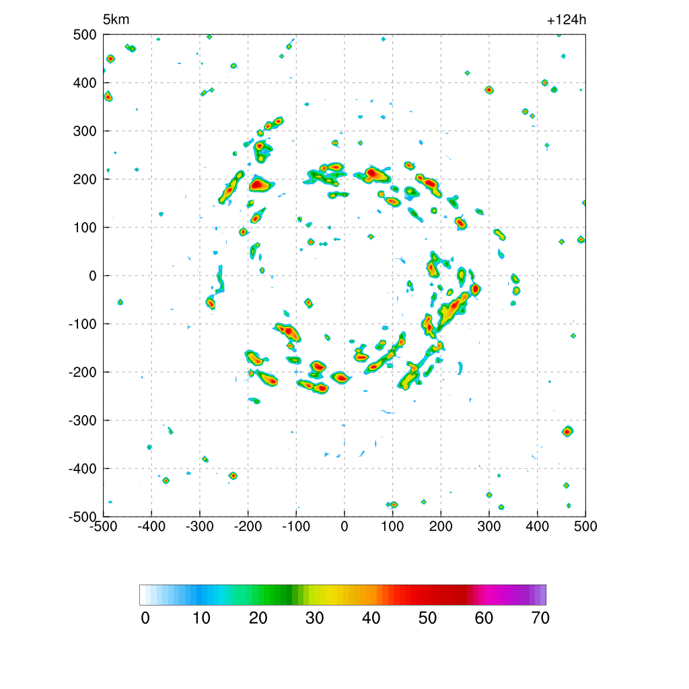The height and width of the screenshot is (689, 689).
Task: Click the y-axis tick label -300
Action: 82,421
